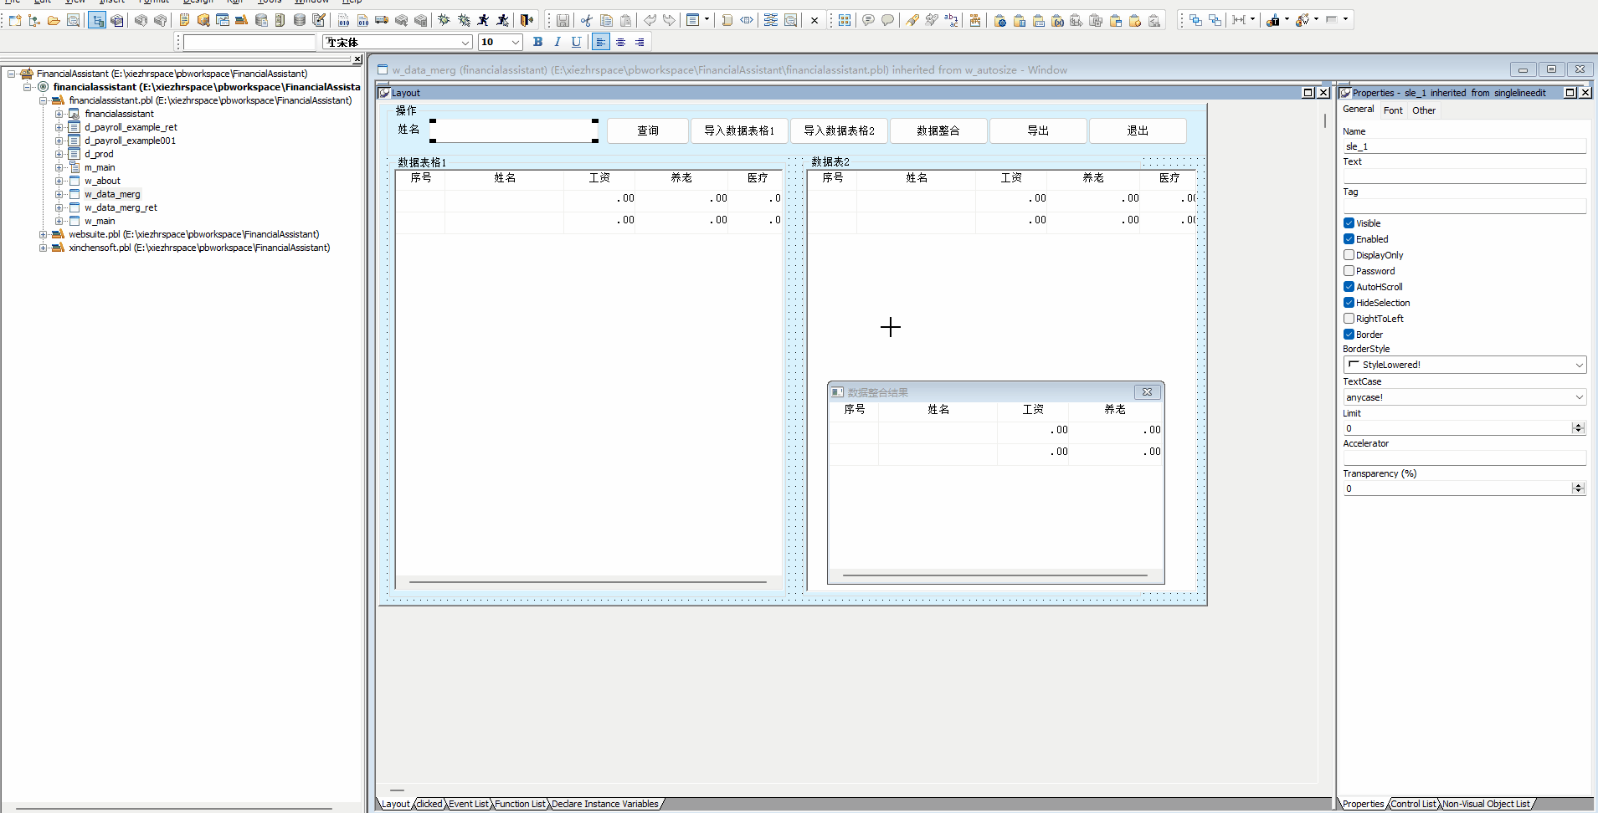The image size is (1598, 813).
Task: Switch to the Other properties tab
Action: click(1424, 110)
